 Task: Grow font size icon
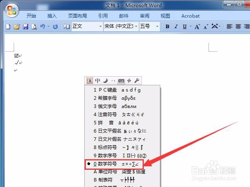(197, 27)
